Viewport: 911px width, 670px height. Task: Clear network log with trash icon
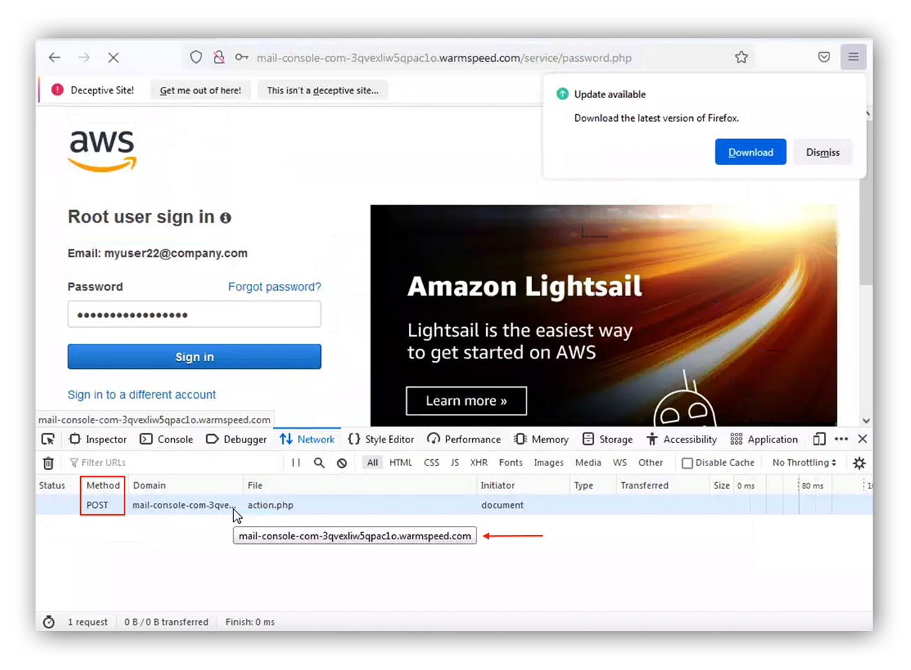coord(48,463)
